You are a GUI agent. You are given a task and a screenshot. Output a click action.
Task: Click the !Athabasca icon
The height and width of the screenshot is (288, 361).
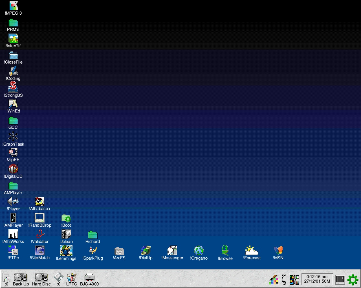40,201
